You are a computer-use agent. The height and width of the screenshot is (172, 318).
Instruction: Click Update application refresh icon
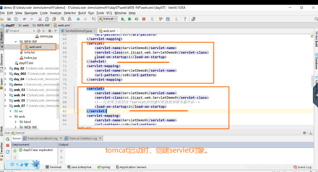coord(8,152)
